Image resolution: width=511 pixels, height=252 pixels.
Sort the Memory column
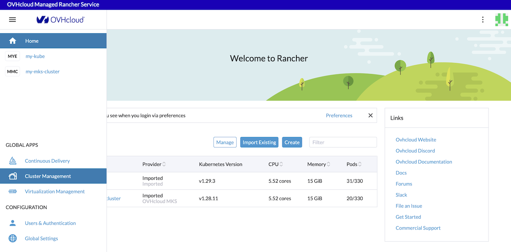tap(316, 164)
